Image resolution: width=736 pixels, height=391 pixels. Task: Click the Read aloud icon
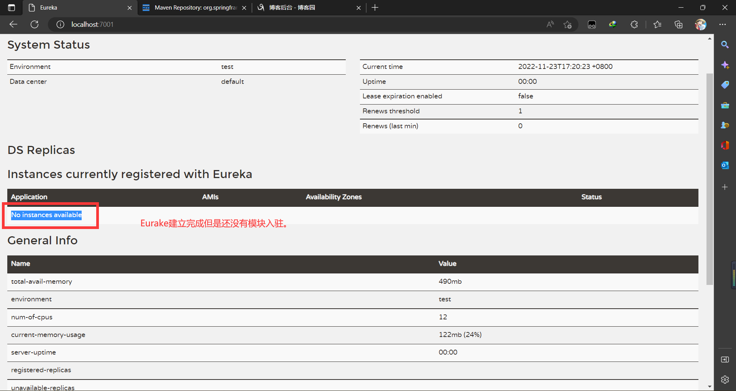tap(550, 25)
